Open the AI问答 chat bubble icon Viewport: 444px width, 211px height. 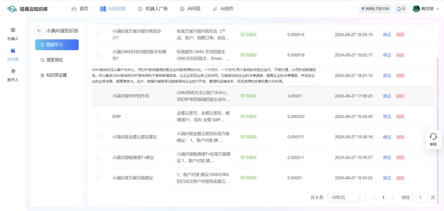pyautogui.click(x=182, y=9)
